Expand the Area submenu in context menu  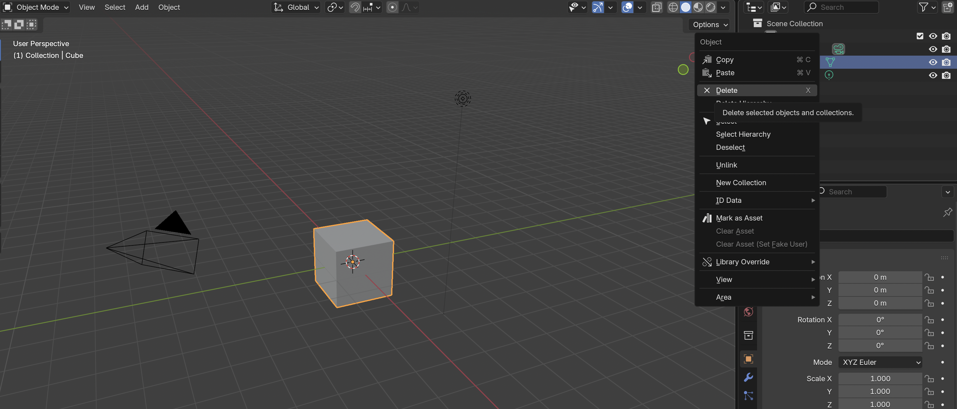point(757,297)
